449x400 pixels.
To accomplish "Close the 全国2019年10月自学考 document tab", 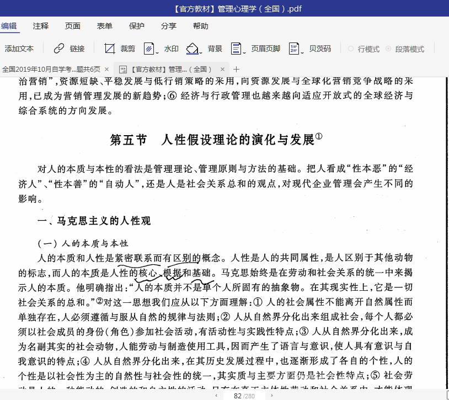I will pos(107,70).
